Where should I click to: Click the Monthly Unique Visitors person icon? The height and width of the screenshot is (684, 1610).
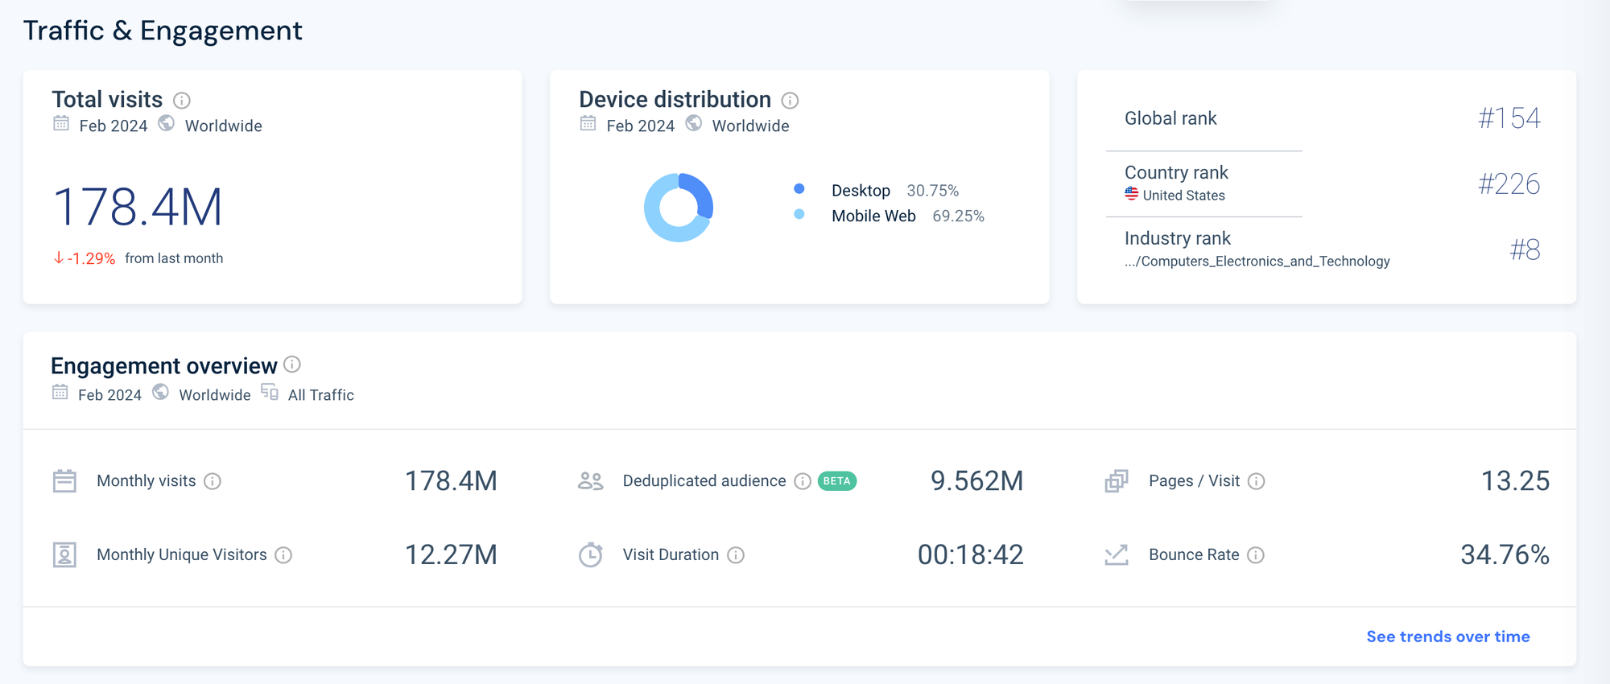(x=64, y=555)
